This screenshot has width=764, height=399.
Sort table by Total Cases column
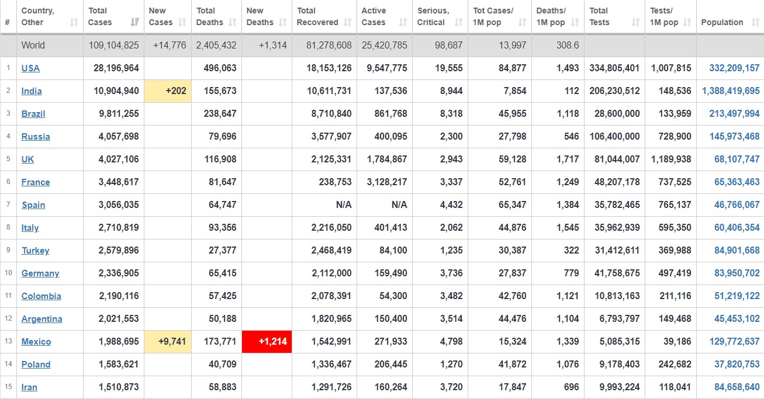tap(135, 23)
